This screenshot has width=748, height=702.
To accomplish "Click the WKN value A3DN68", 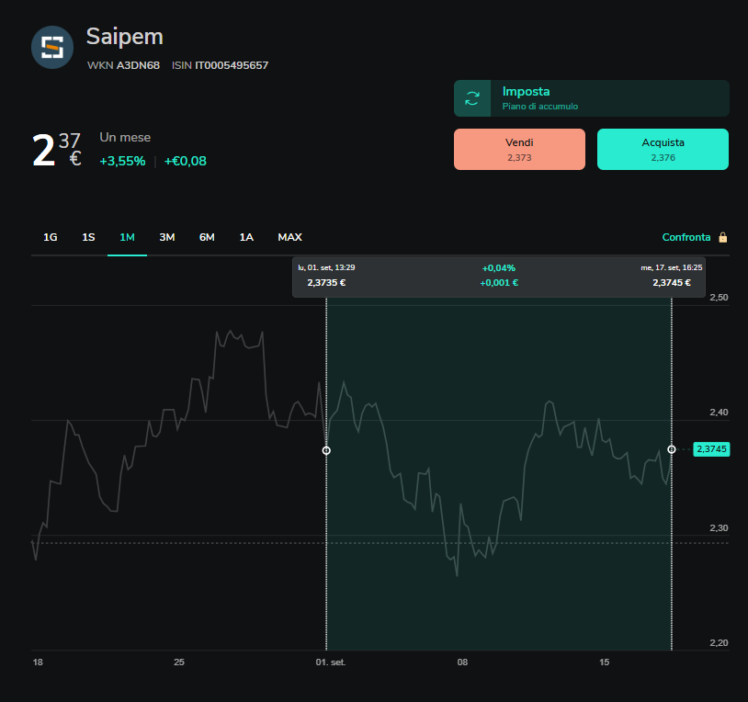I will tap(139, 65).
